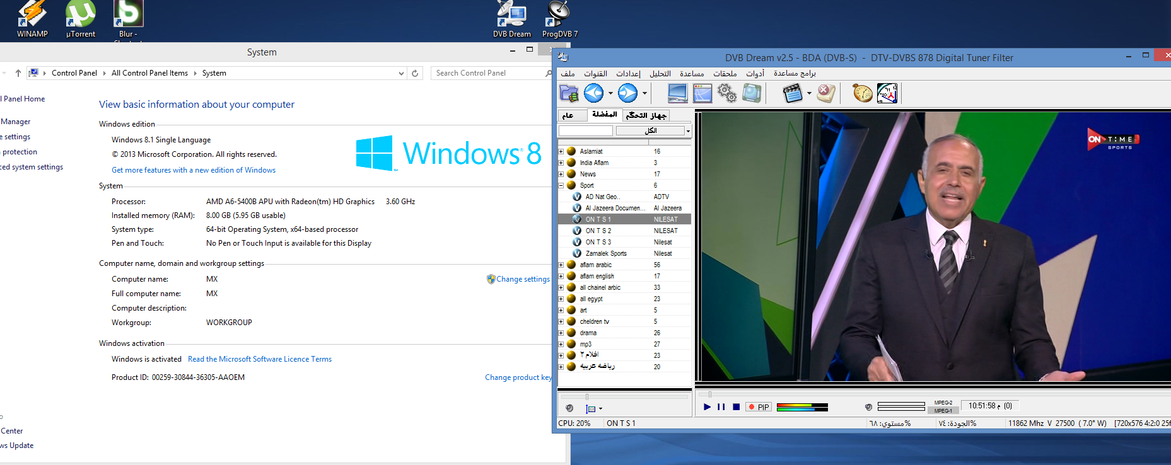Image resolution: width=1171 pixels, height=465 pixels.
Task: Adjust the slider below the channel list
Action: point(624,397)
